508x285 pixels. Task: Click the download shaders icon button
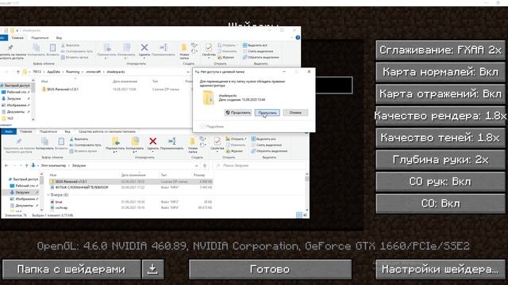point(153,269)
